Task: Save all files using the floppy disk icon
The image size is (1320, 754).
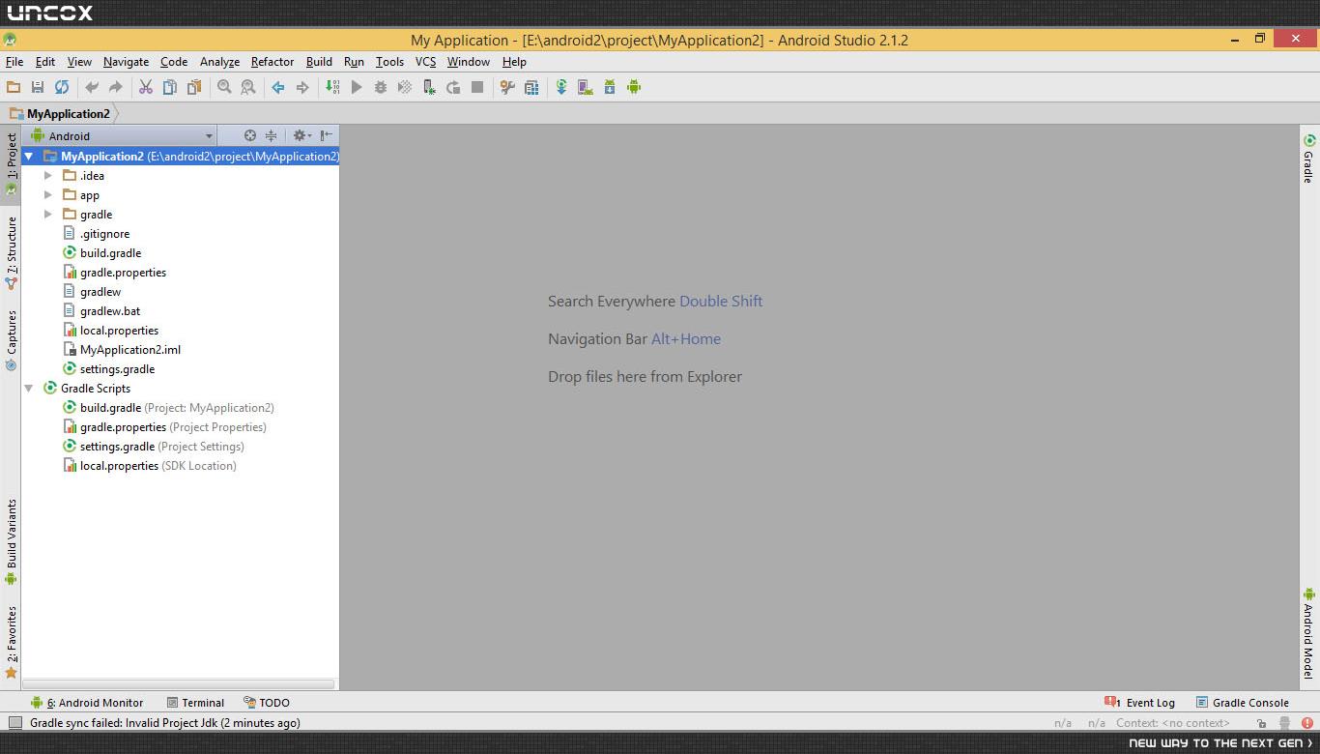Action: click(x=38, y=87)
